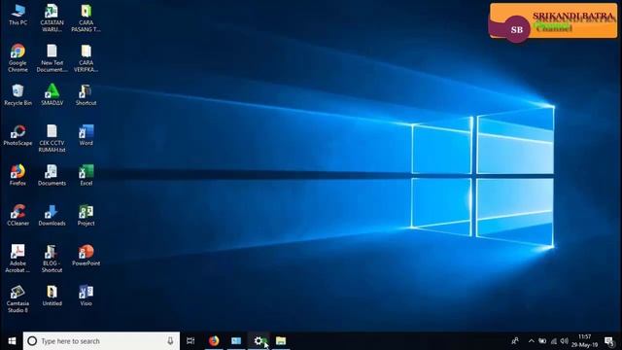Launch Camtasia Studio 8 shortcut

[17, 298]
